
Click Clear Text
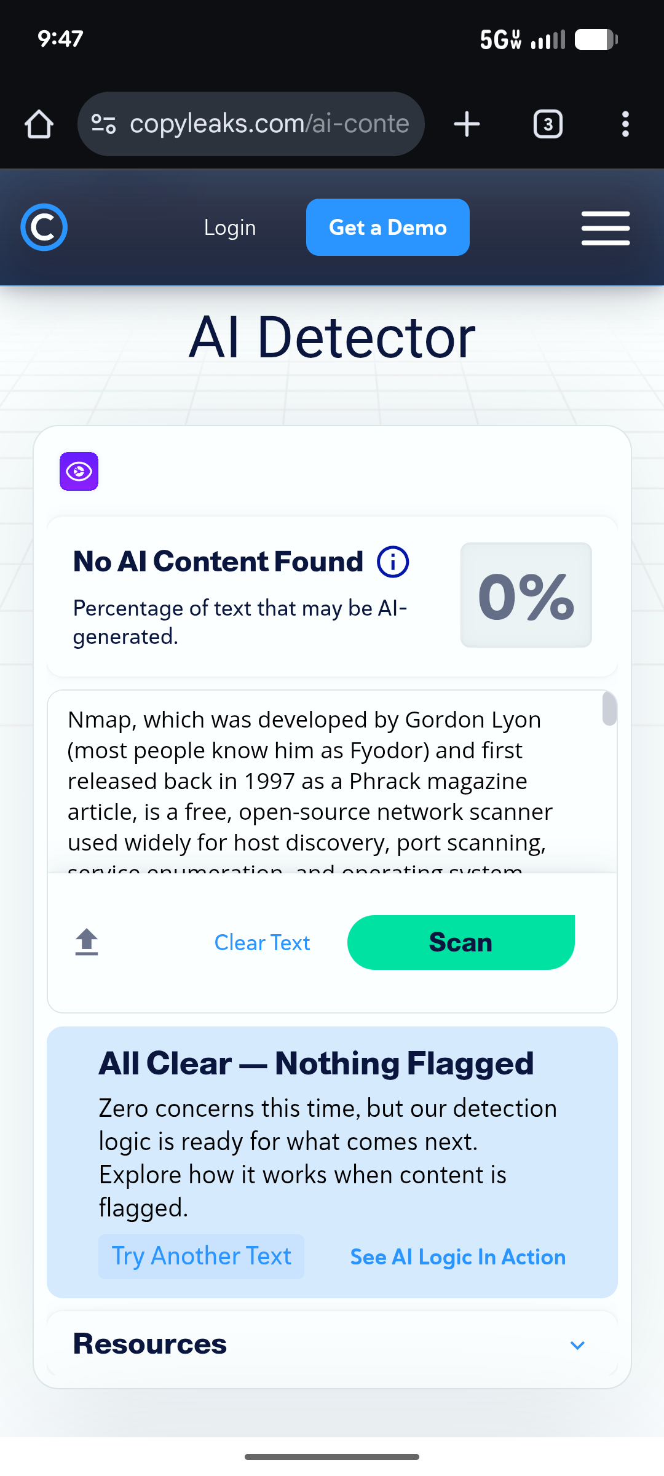(x=262, y=943)
